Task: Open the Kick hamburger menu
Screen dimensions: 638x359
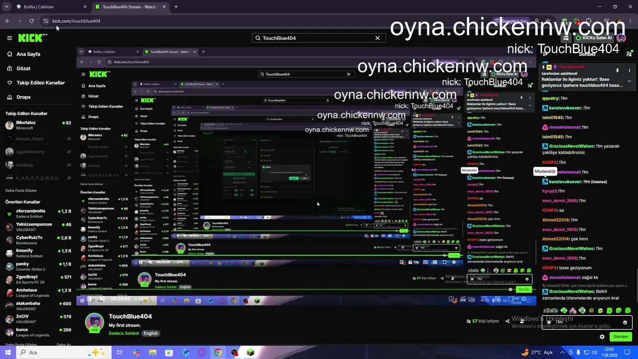Action: tap(9, 38)
